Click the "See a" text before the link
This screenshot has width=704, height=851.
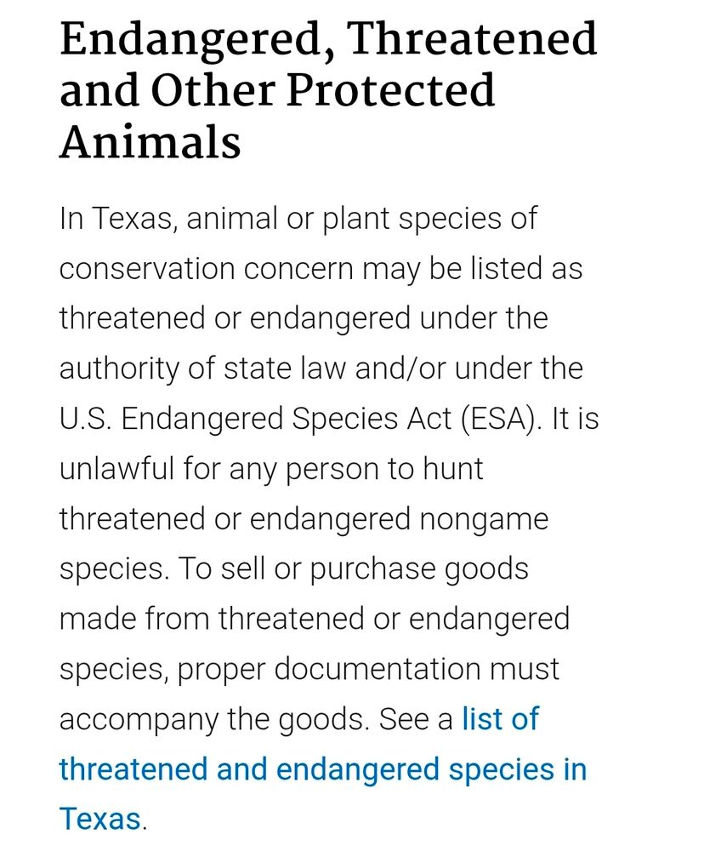coord(416,720)
